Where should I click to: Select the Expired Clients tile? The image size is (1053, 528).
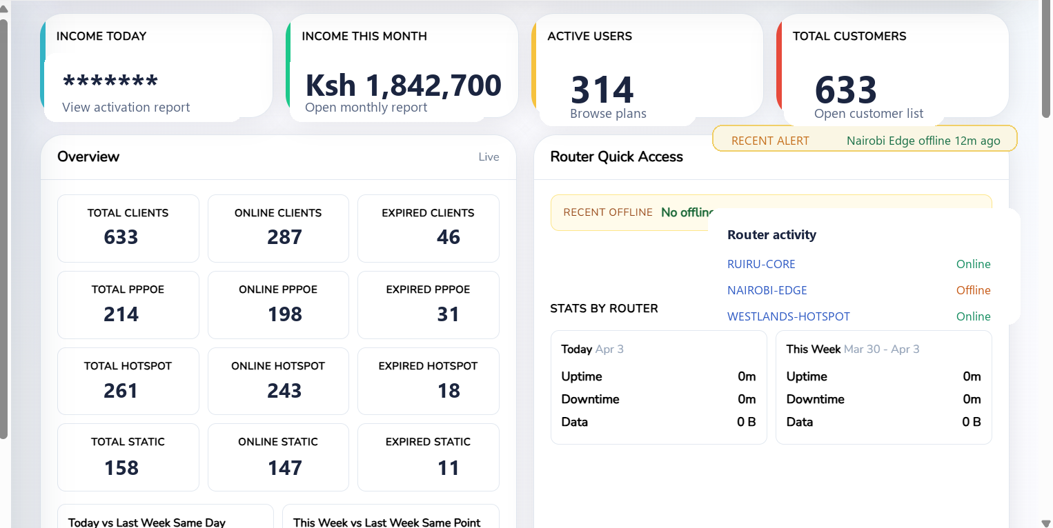(x=429, y=228)
